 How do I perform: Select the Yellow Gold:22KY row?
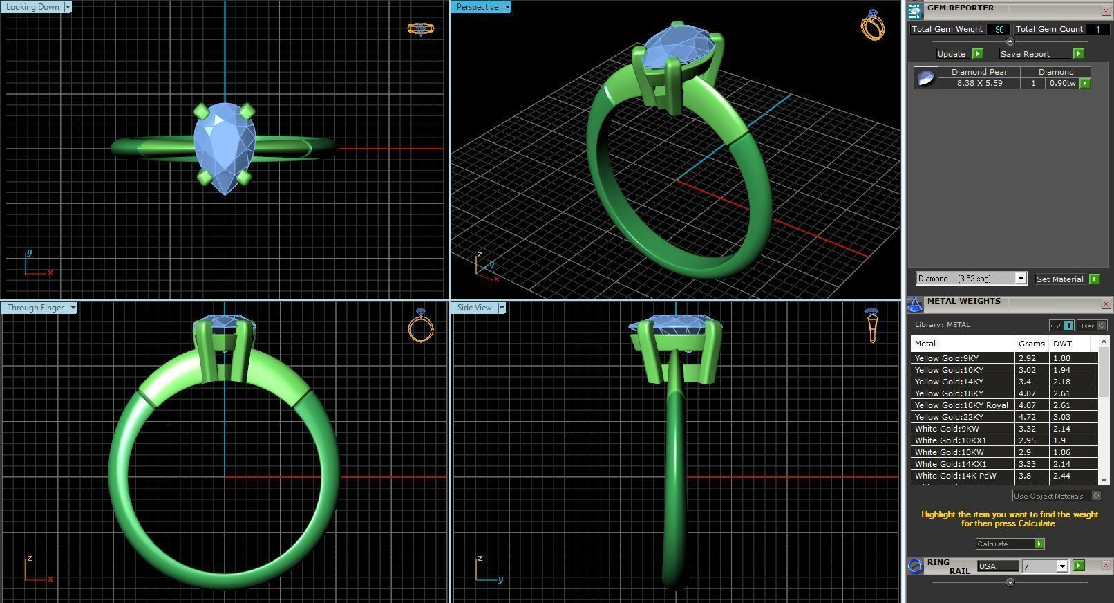tap(1004, 417)
